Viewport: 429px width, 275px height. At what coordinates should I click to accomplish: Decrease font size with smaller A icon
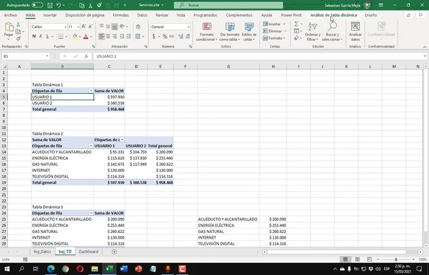pos(90,26)
